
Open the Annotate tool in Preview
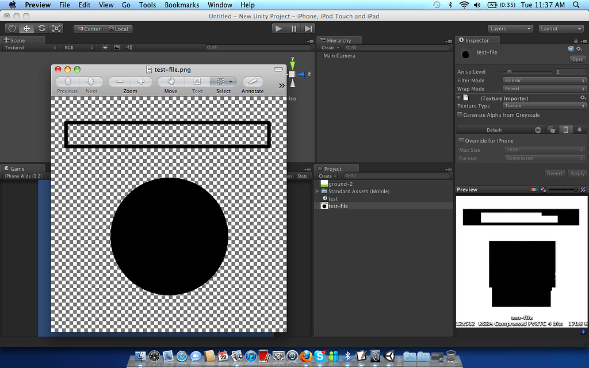252,82
